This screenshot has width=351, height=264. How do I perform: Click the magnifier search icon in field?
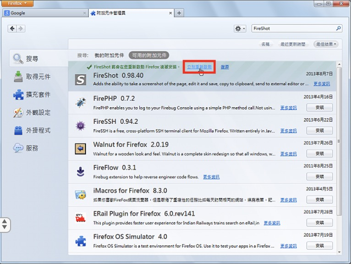(339, 28)
